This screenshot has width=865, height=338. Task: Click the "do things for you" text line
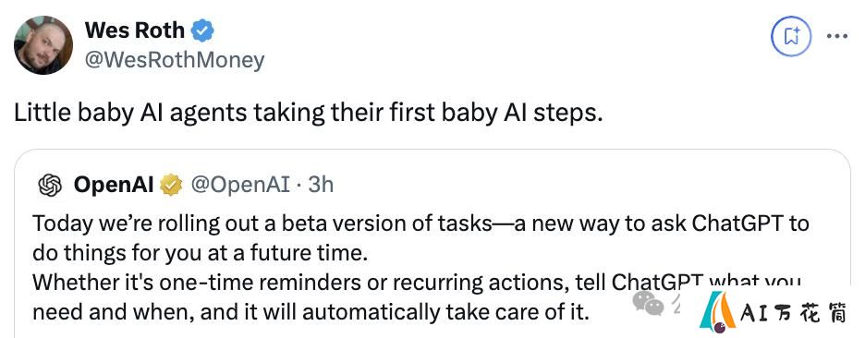coord(200,254)
